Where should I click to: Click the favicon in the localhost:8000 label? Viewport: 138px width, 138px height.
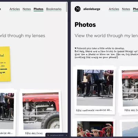tap(48, 135)
